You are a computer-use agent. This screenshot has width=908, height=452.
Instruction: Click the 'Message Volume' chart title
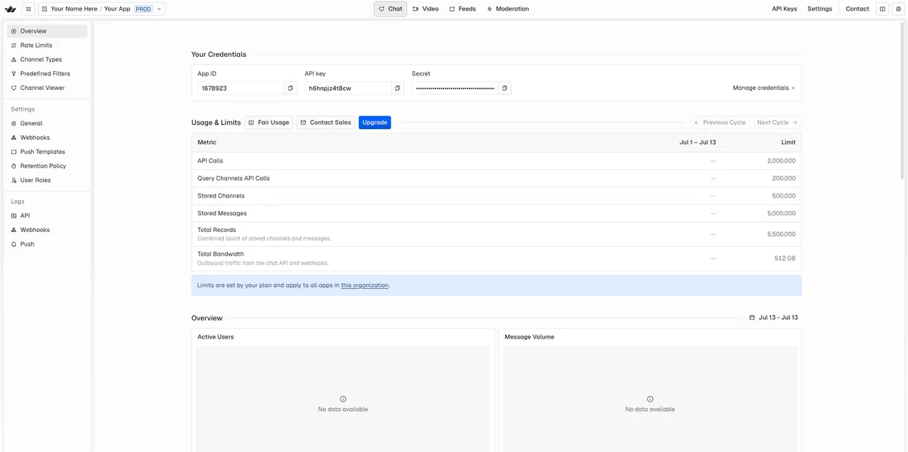(530, 337)
